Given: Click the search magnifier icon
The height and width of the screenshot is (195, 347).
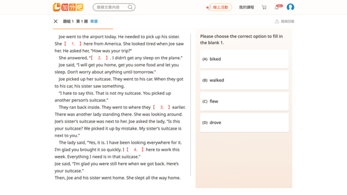Looking at the screenshot, I should pyautogui.click(x=131, y=7).
